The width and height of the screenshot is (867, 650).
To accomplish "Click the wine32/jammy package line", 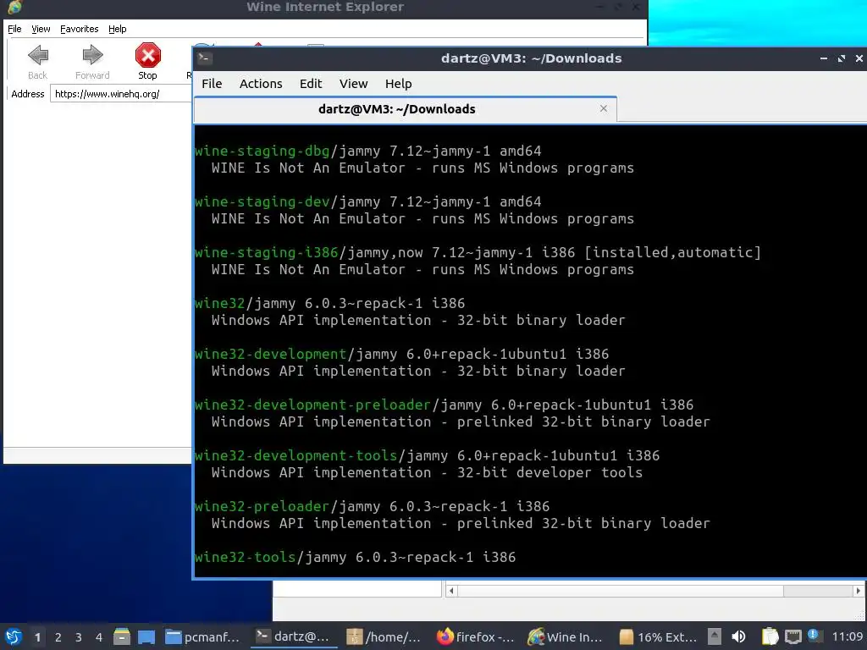I will click(x=329, y=304).
